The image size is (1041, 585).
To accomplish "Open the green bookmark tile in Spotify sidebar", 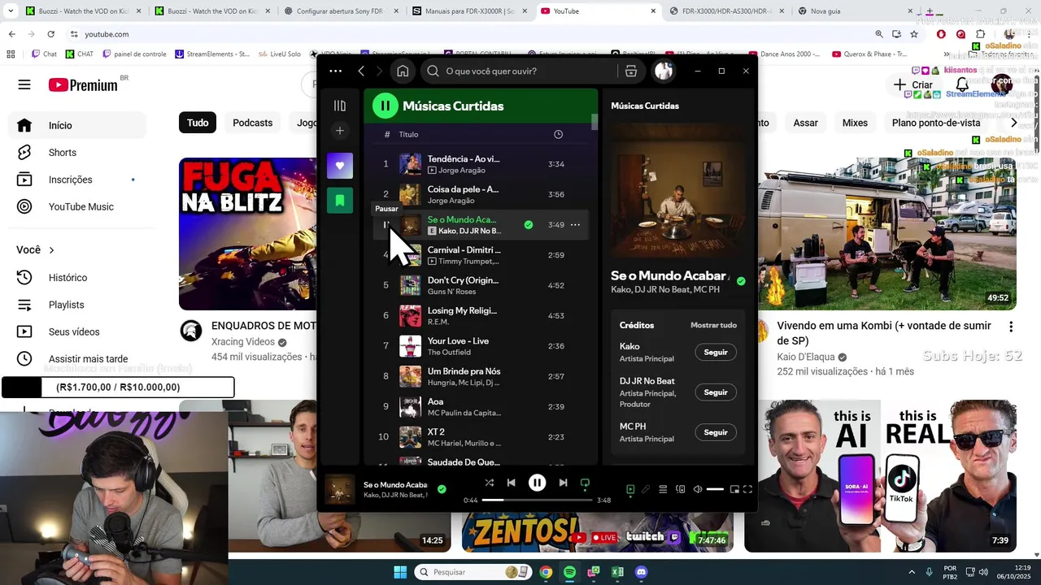I will (x=340, y=200).
